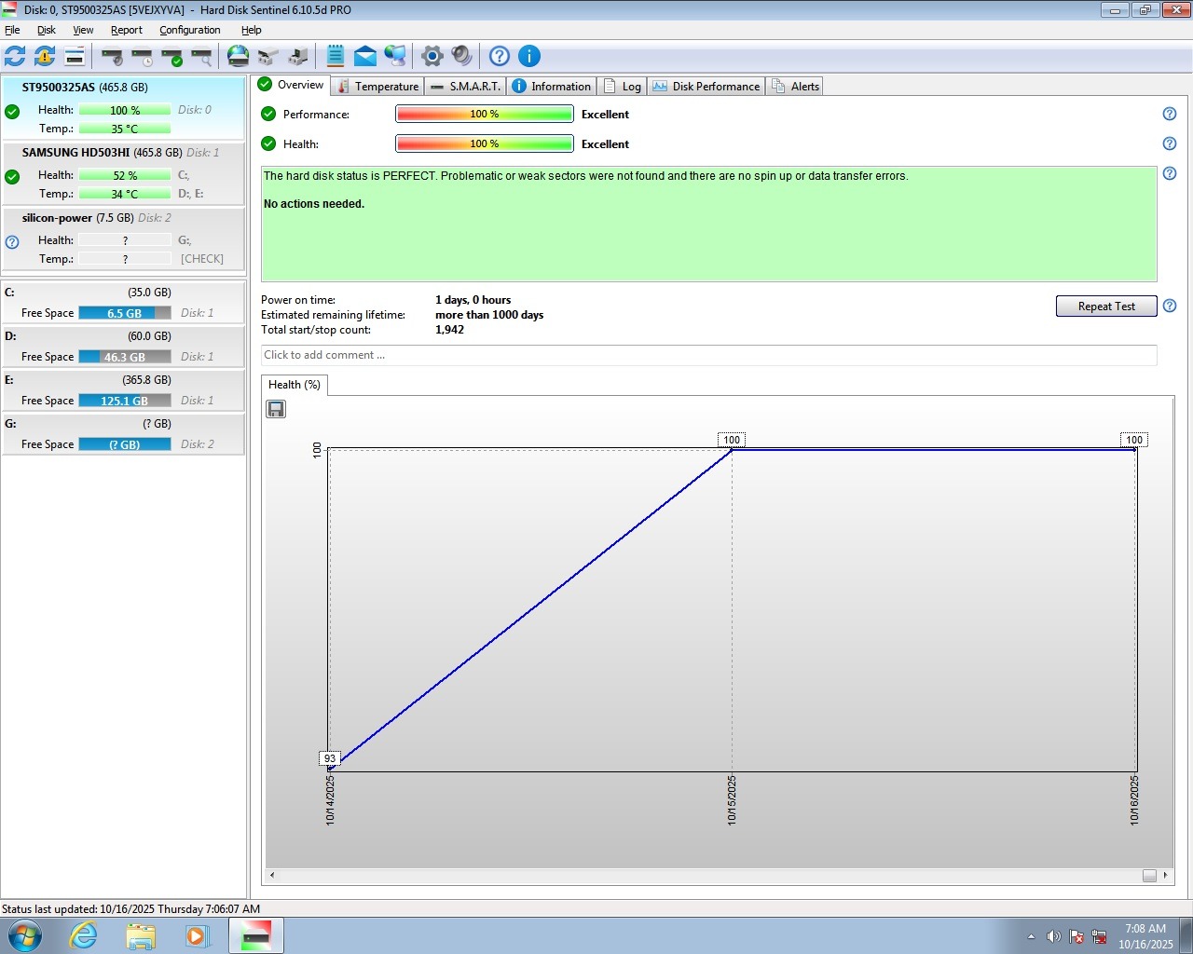Click the refresh icon with warning sign
Screen dimensions: 1193x954
tap(45, 56)
